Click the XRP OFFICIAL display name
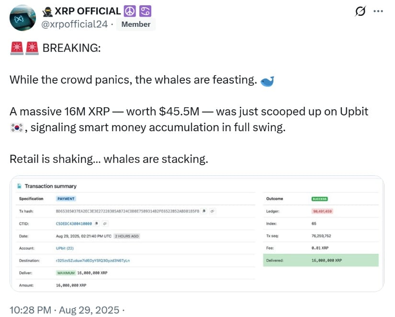 (88, 11)
